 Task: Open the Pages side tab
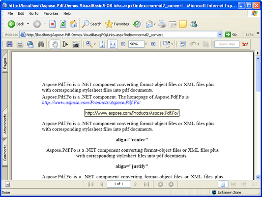tap(5, 63)
